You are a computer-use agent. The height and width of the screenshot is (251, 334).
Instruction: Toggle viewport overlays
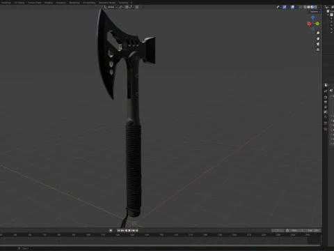point(292,7)
